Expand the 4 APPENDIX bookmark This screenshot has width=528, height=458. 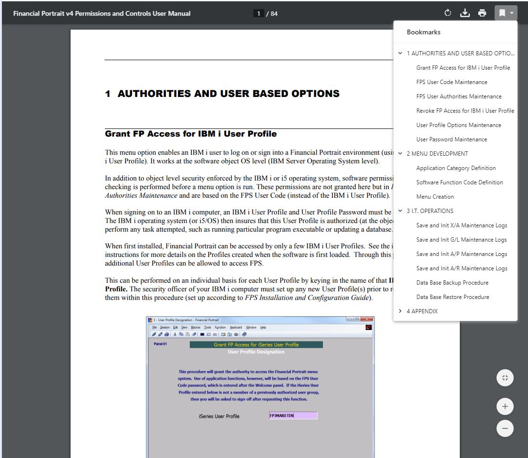[400, 311]
